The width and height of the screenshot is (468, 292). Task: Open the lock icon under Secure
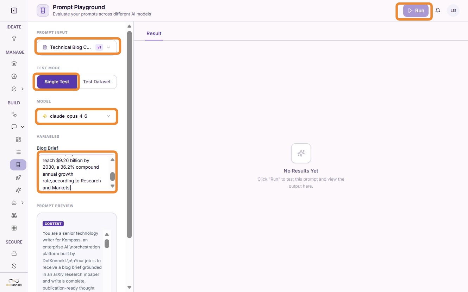pyautogui.click(x=14, y=253)
